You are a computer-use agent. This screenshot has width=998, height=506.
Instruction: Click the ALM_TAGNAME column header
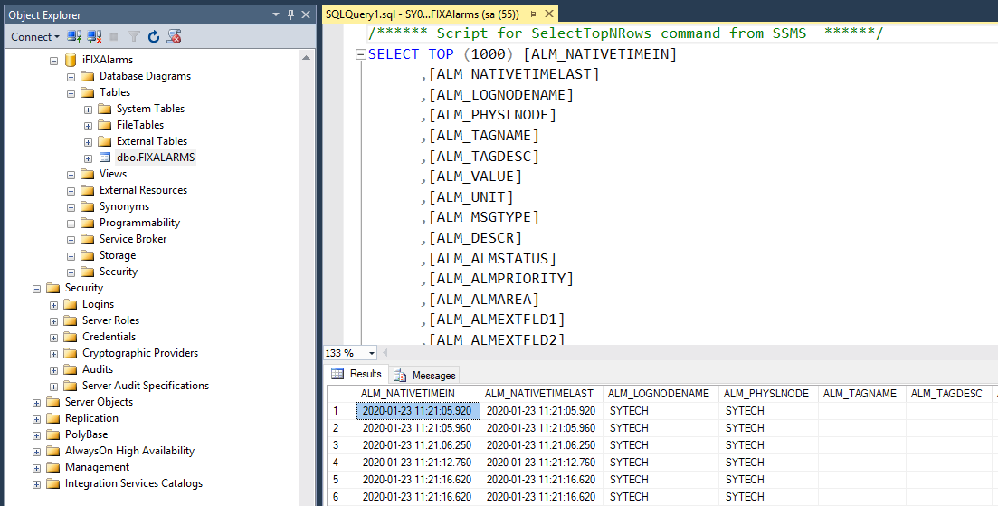pyautogui.click(x=861, y=394)
